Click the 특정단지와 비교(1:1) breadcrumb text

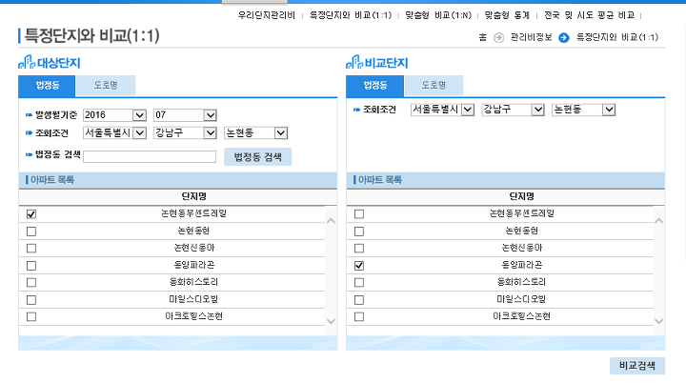(617, 38)
